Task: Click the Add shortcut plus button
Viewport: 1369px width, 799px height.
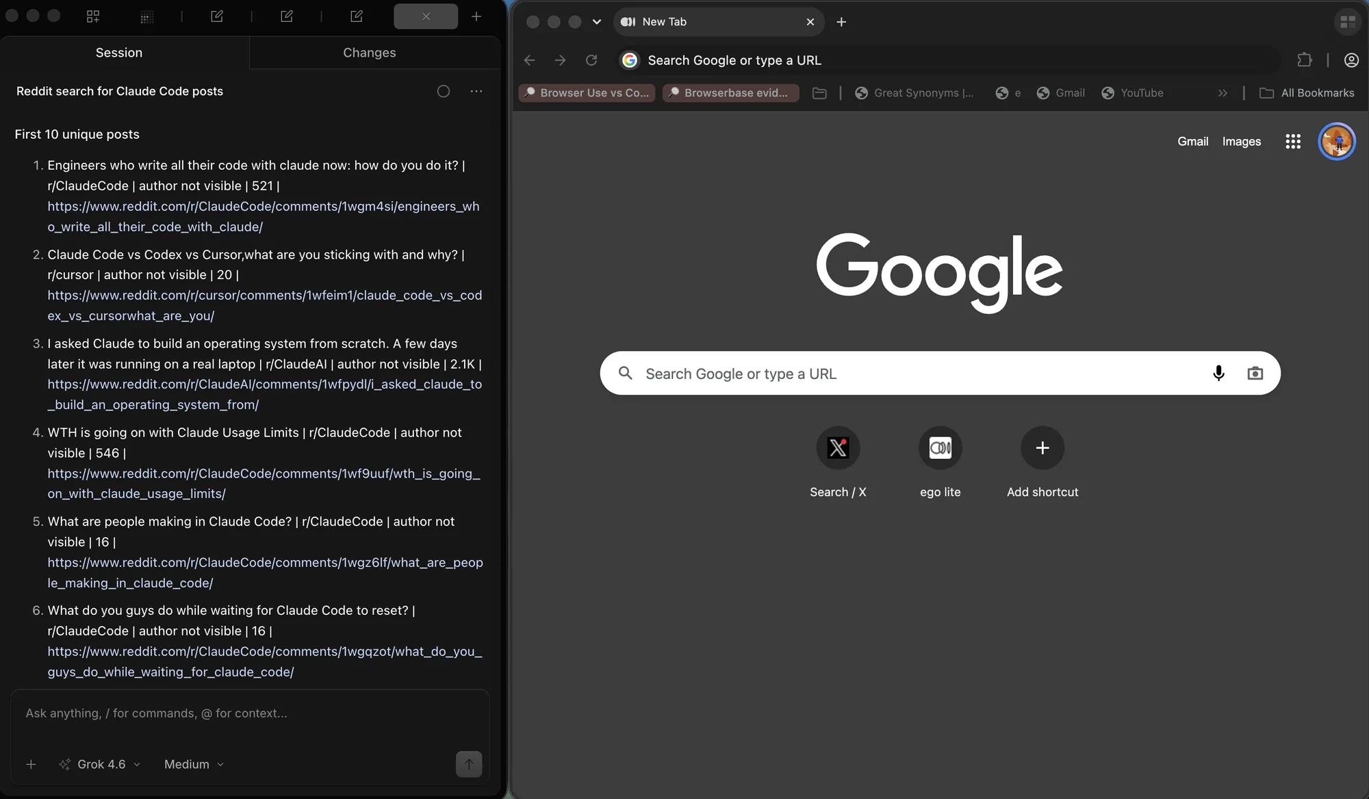Action: click(1042, 448)
